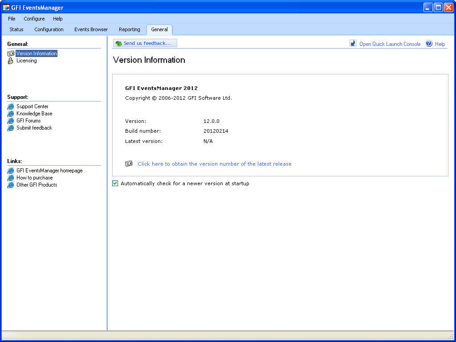Select Version Information in sidebar
Image resolution: width=456 pixels, height=342 pixels.
37,53
